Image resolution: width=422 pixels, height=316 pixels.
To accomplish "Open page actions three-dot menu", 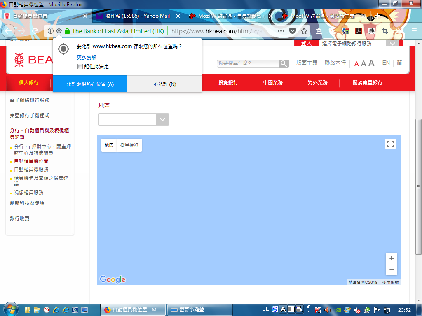I will coord(281,31).
